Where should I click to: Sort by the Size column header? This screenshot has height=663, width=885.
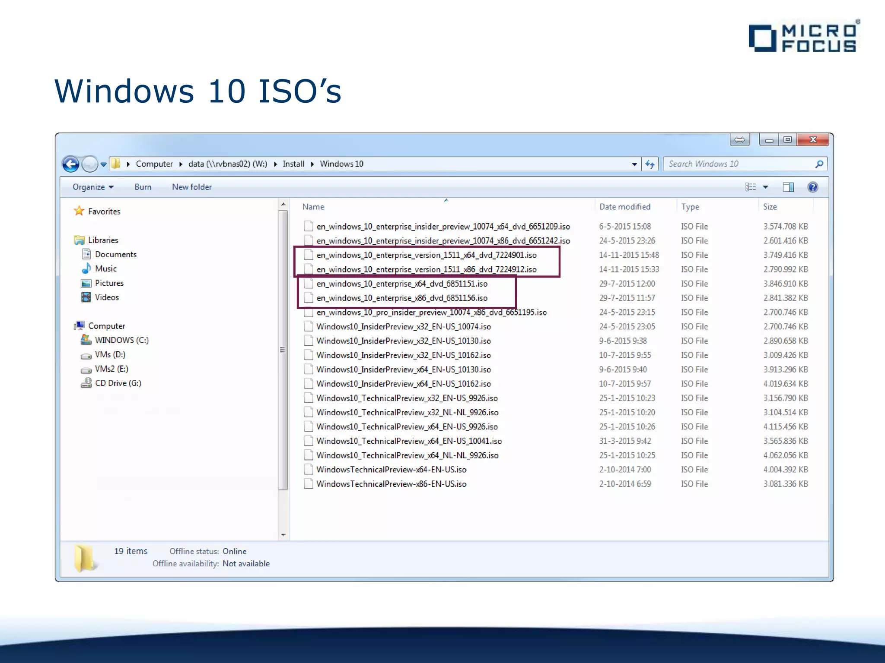770,207
